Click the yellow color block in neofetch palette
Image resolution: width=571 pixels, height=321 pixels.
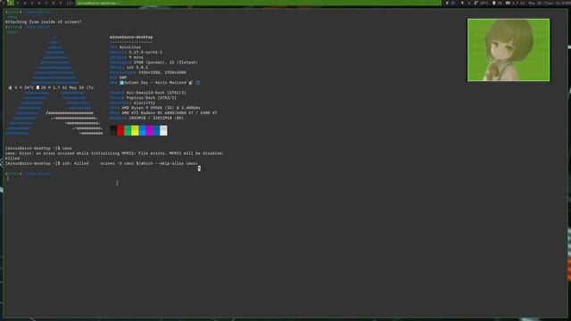(135, 130)
